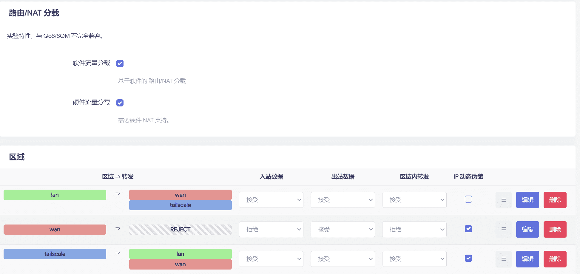
Task: Uncheck IP 动态伪装 for wan zone
Action: click(x=468, y=229)
